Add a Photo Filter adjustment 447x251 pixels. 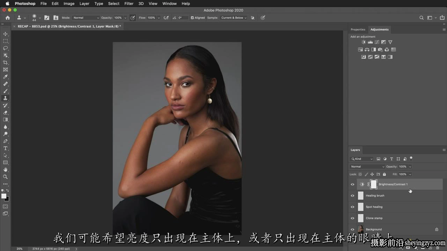(x=380, y=50)
